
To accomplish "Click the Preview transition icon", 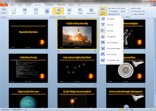I will pyautogui.click(x=4, y=10).
